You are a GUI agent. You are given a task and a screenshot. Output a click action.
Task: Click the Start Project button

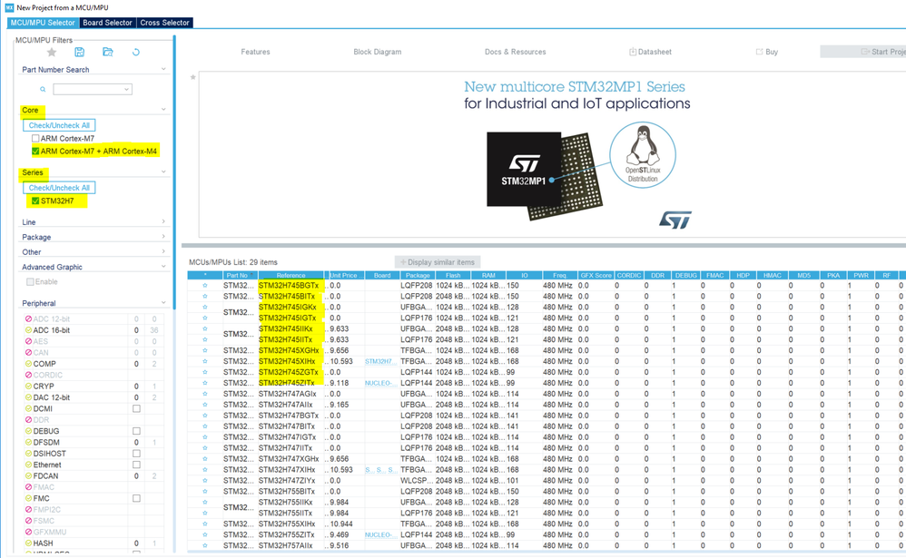click(x=862, y=52)
